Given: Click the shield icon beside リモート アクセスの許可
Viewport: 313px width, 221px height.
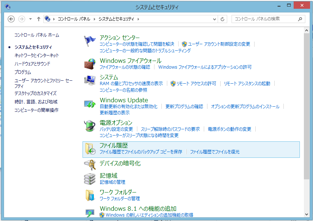Looking at the screenshot, I should tap(173, 84).
